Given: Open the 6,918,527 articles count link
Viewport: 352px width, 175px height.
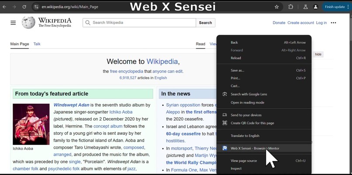Looking at the screenshot, I should (128, 78).
